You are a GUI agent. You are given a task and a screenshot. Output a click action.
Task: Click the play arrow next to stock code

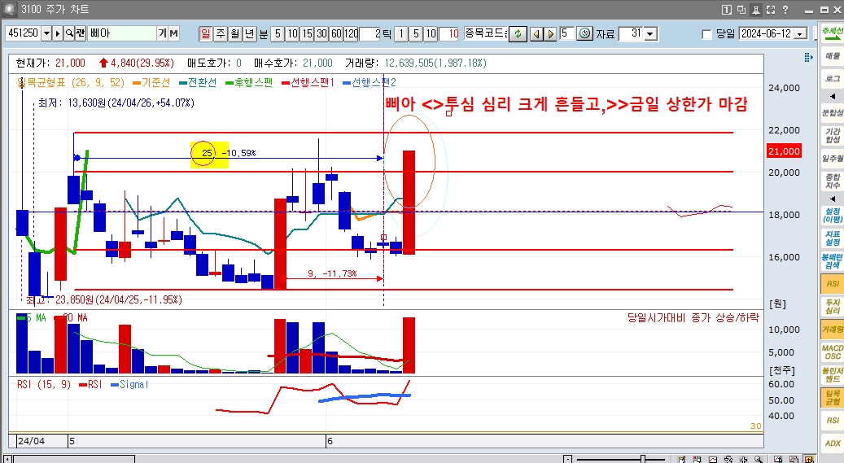pos(58,33)
